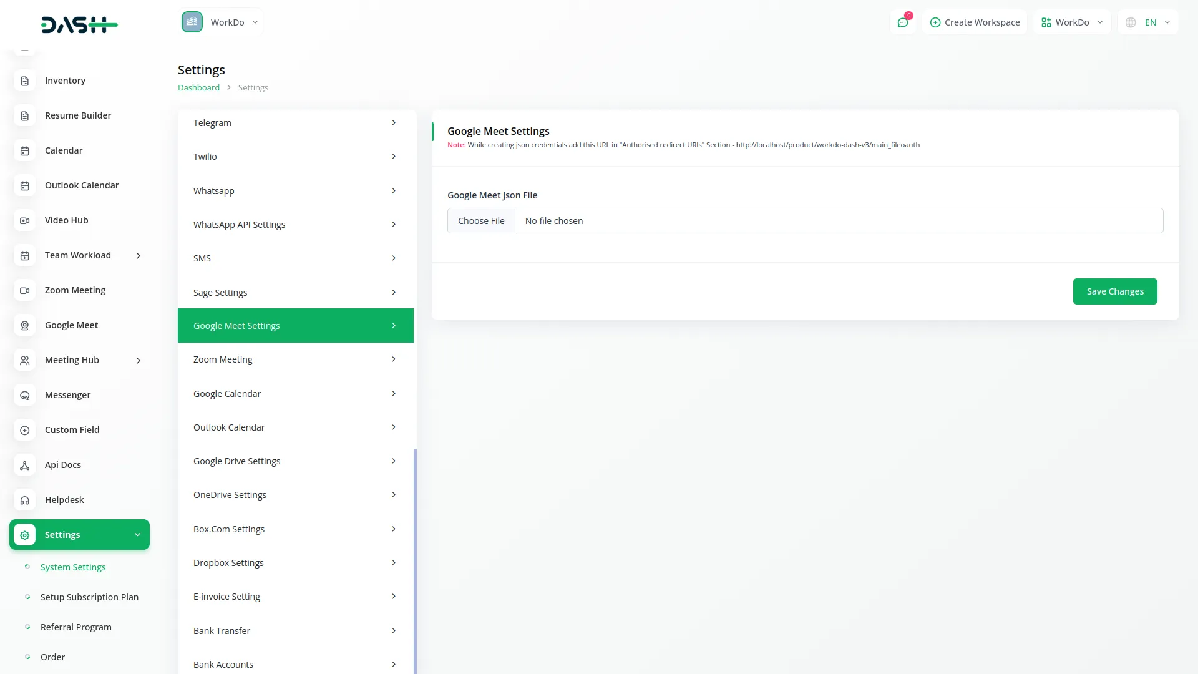Image resolution: width=1198 pixels, height=674 pixels.
Task: Click the System Settings bullet toggle
Action: click(27, 567)
